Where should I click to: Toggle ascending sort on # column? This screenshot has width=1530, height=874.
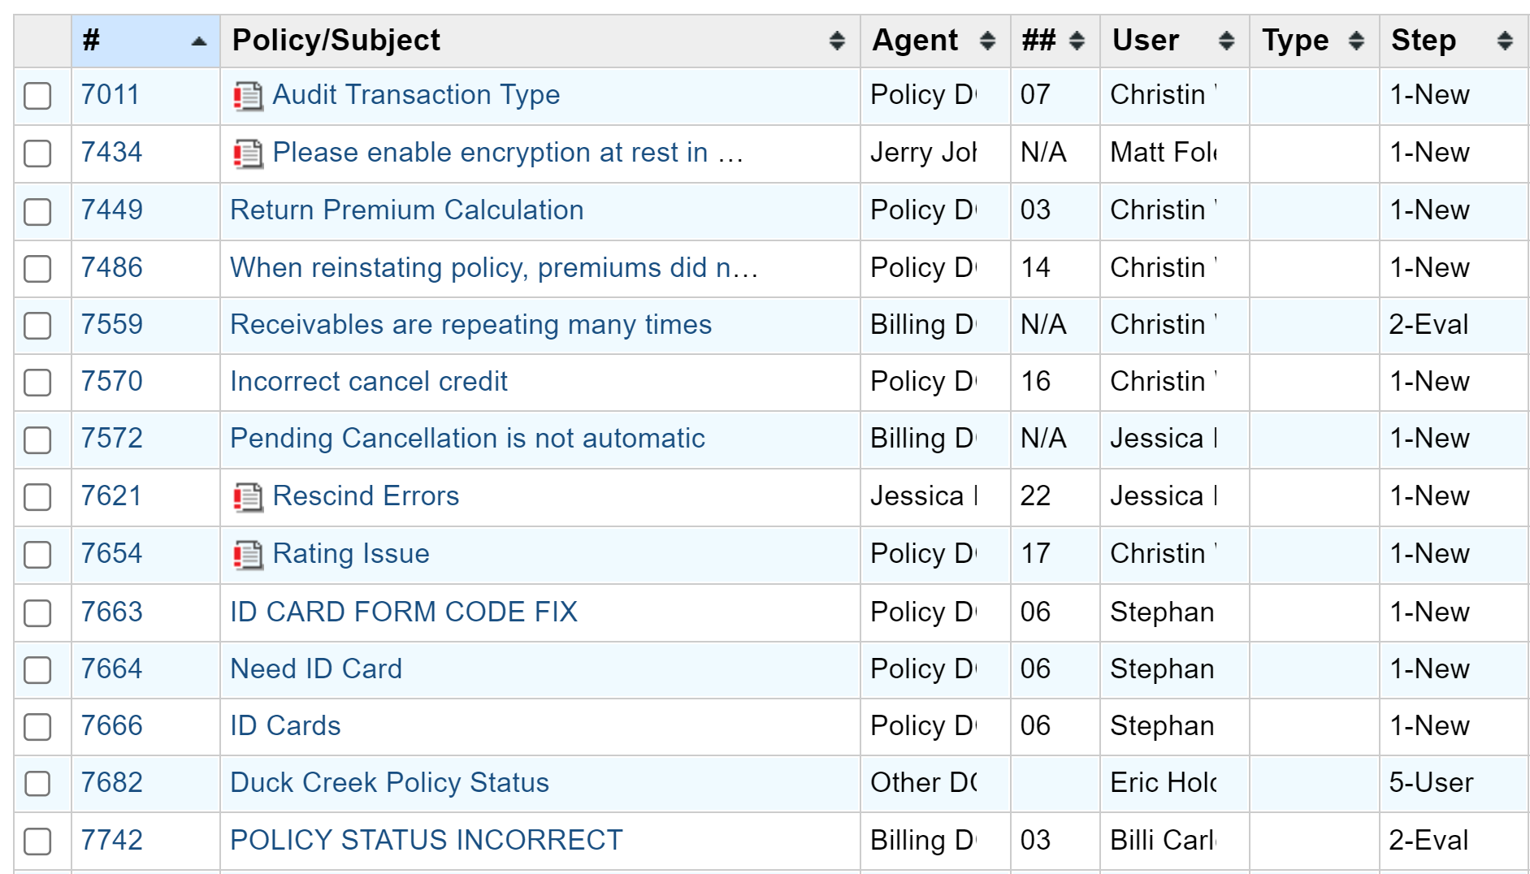point(198,41)
